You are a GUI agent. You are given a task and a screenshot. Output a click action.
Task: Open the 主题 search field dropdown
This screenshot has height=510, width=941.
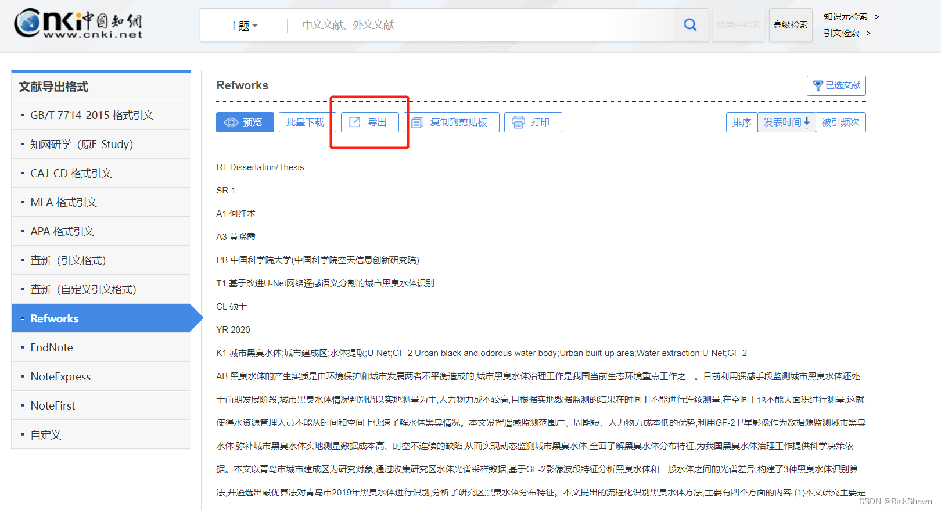pos(243,26)
